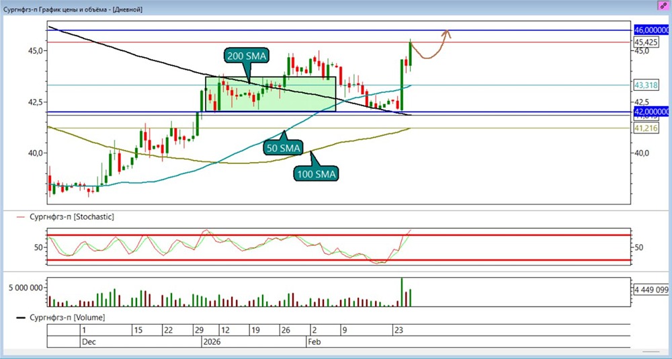
Task: Select the blue 42,000000 price level label
Action: (x=651, y=112)
